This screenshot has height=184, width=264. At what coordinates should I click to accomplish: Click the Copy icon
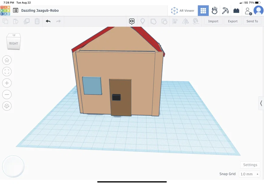5,21
